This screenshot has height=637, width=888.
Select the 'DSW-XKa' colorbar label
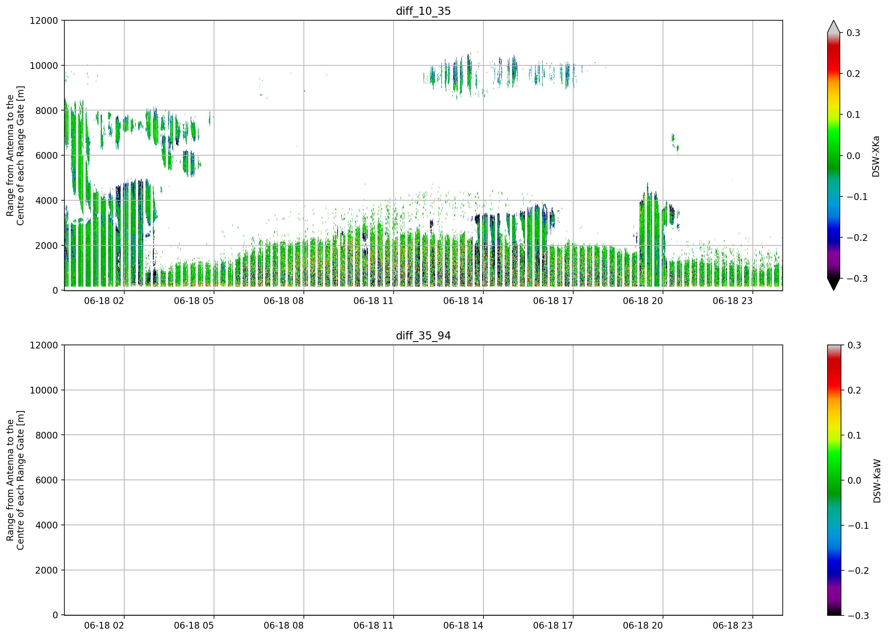(x=876, y=156)
